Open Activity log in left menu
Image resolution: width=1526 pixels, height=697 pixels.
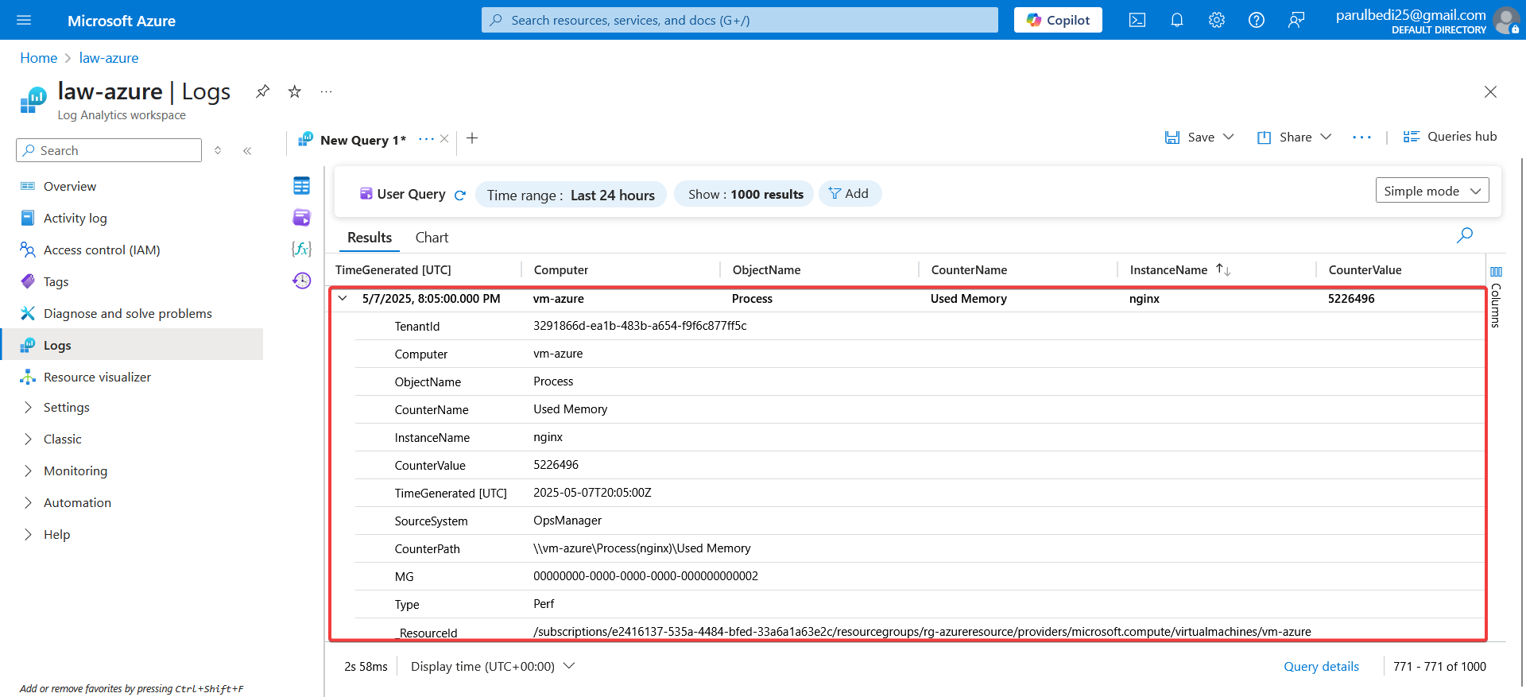[75, 218]
